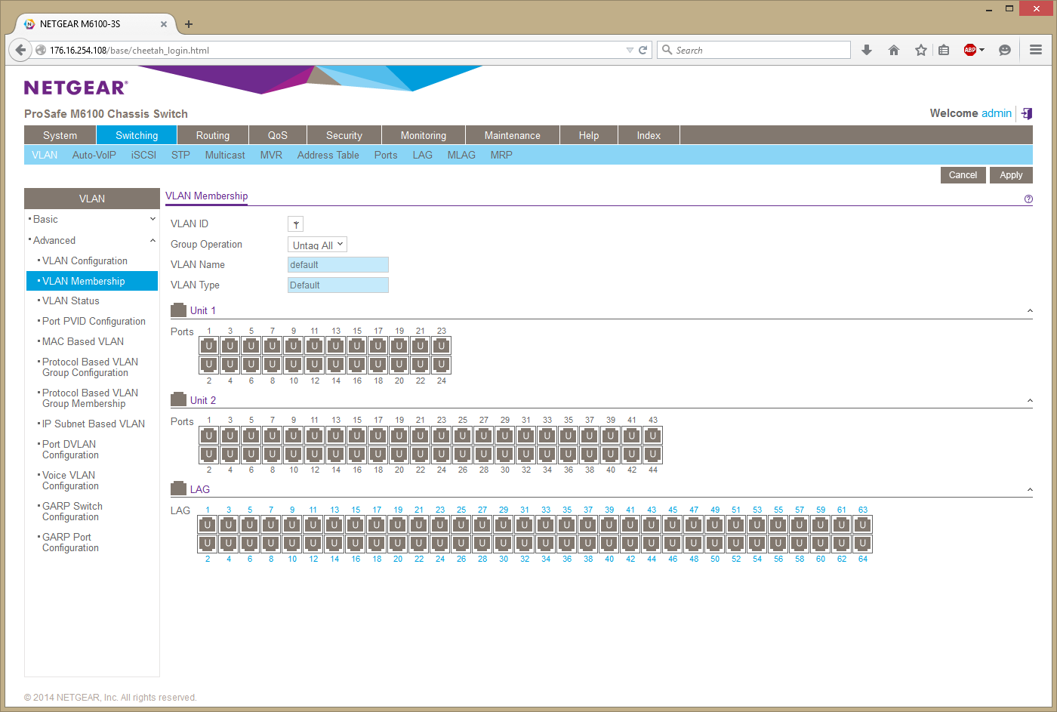Viewport: 1057px width, 712px height.
Task: Open the Adblock Plus dropdown arrow
Action: (981, 50)
